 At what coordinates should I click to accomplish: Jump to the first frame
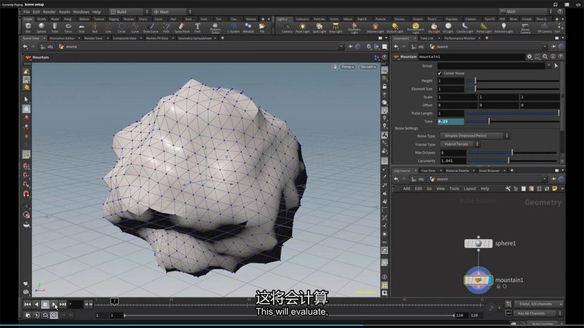[27, 304]
